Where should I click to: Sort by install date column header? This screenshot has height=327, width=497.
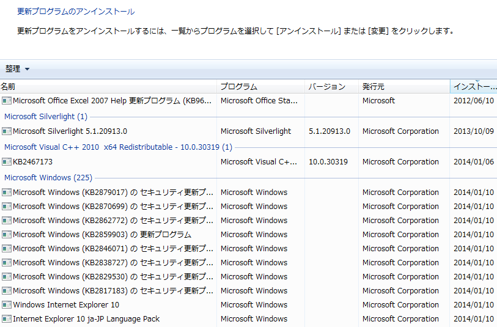[x=474, y=87]
